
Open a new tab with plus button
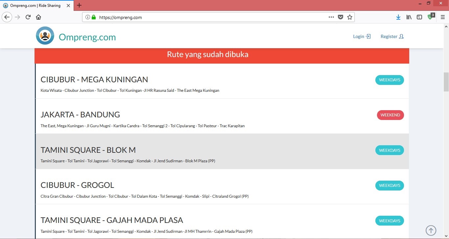click(79, 5)
